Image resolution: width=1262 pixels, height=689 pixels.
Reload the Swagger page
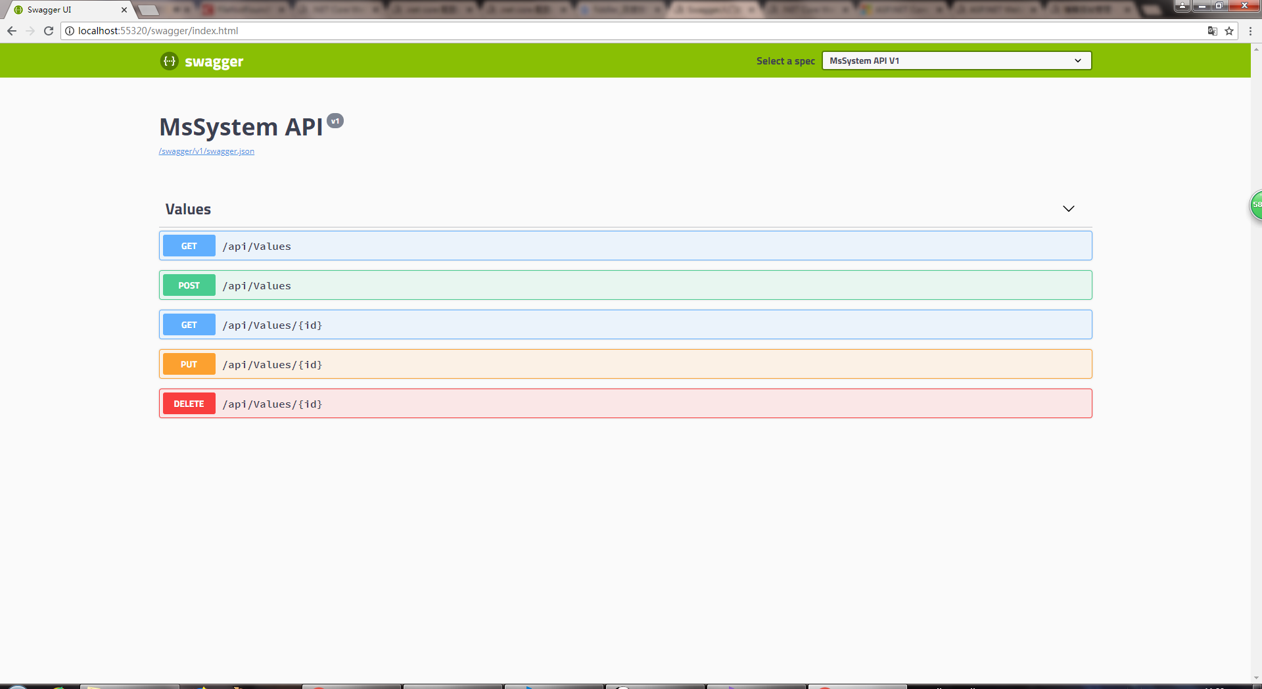(49, 31)
